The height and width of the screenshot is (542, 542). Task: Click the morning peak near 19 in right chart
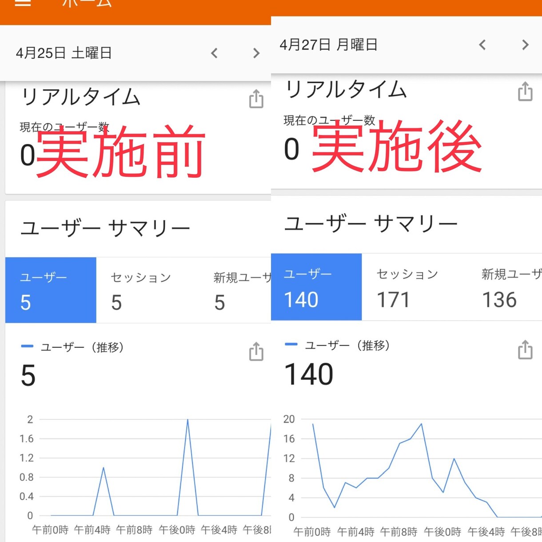point(421,424)
